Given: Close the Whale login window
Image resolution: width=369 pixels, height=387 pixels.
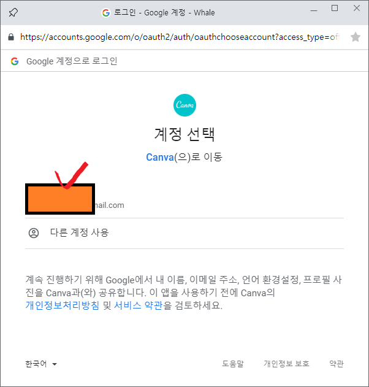Looking at the screenshot, I should [357, 8].
